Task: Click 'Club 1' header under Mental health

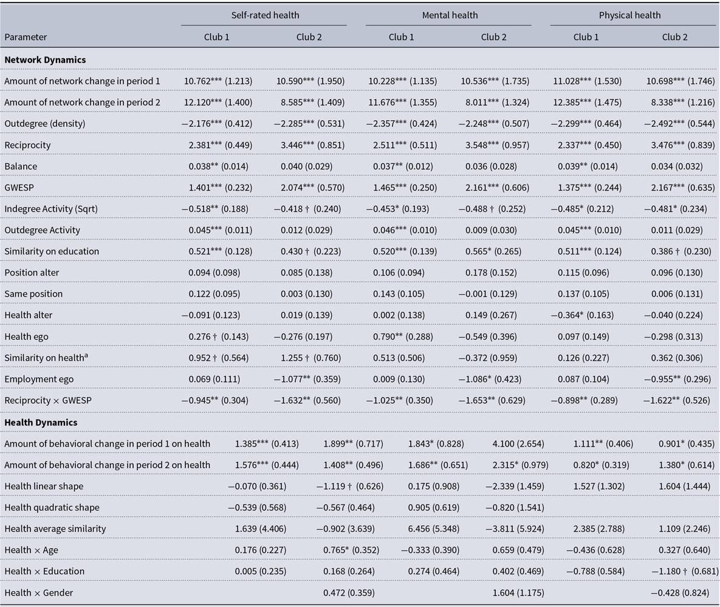Action: [x=402, y=37]
